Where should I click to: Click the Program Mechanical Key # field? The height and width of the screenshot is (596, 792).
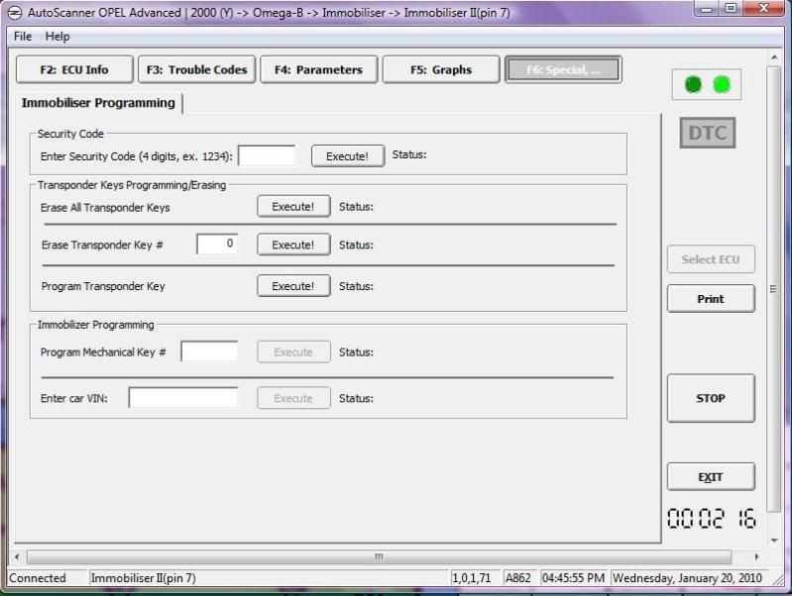[x=209, y=351]
